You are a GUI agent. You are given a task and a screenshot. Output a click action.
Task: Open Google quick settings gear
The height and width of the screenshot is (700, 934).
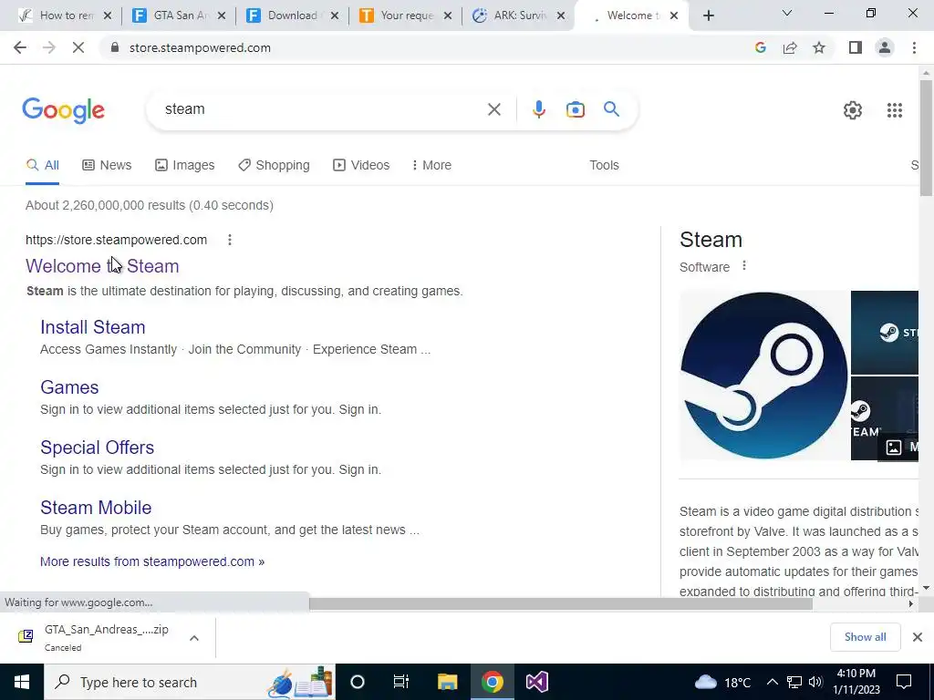click(x=853, y=110)
